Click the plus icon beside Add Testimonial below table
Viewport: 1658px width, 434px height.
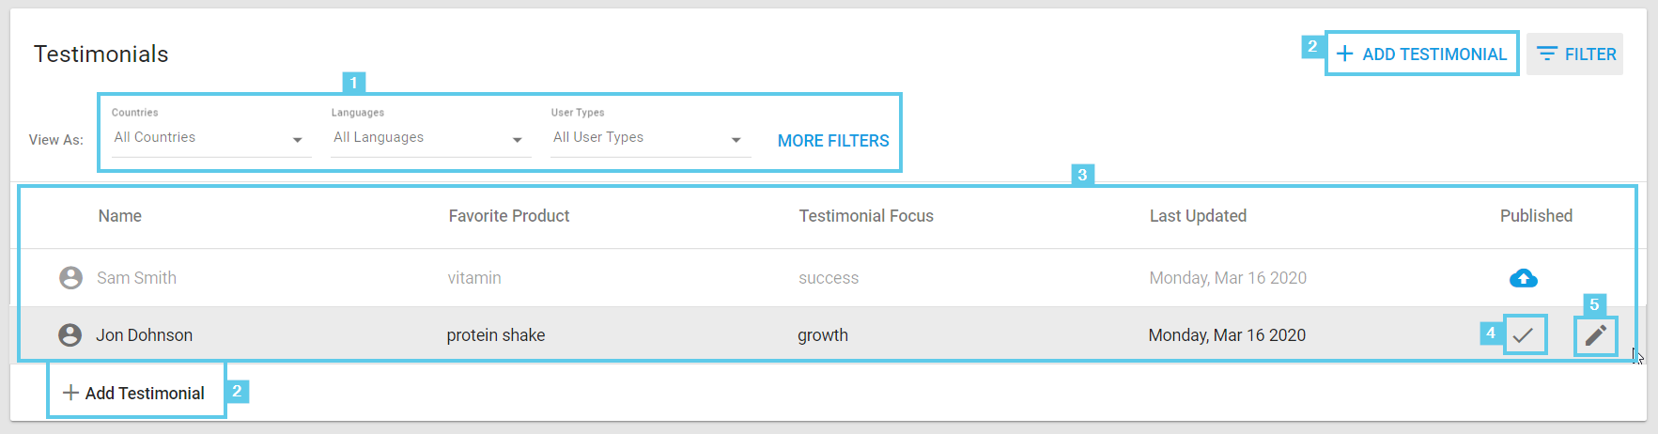70,393
